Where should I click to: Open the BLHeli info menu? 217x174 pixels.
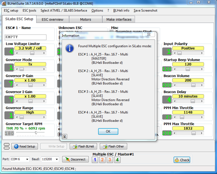tap(121, 10)
